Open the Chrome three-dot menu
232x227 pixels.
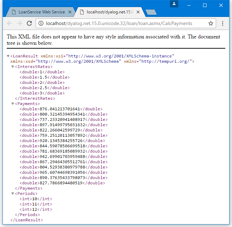coord(223,24)
